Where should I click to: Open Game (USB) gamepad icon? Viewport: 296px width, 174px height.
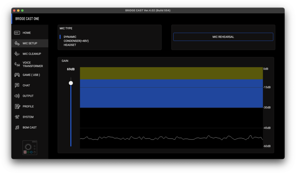[17, 75]
